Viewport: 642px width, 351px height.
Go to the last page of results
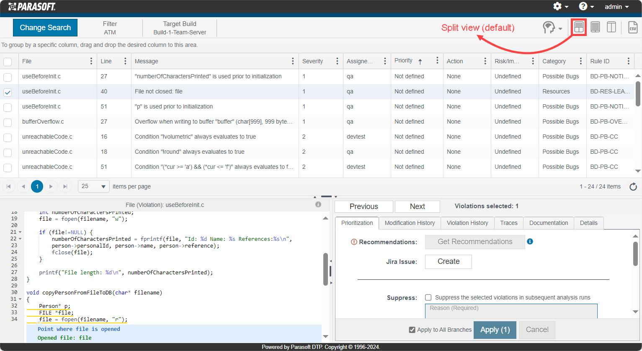[x=65, y=186]
